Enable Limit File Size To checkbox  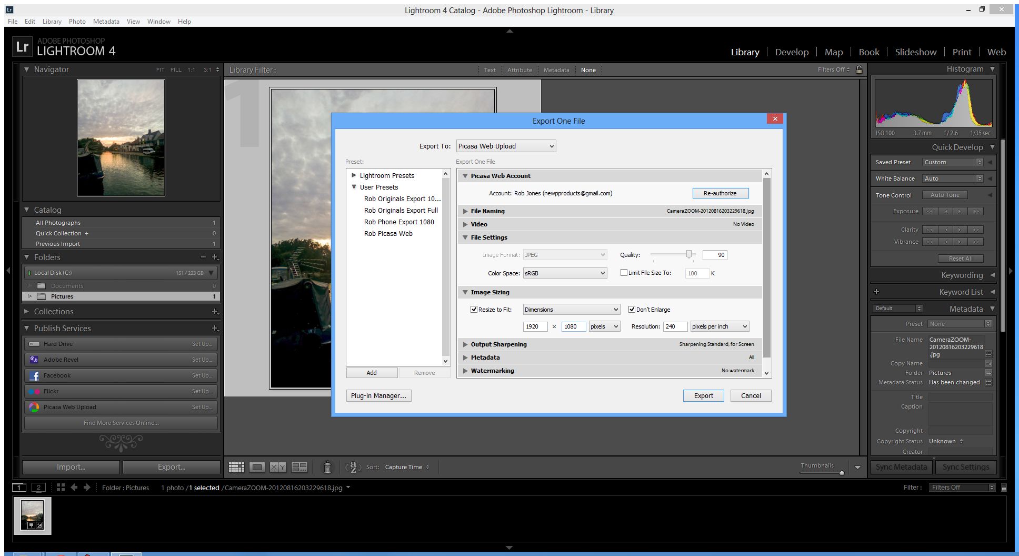click(624, 273)
